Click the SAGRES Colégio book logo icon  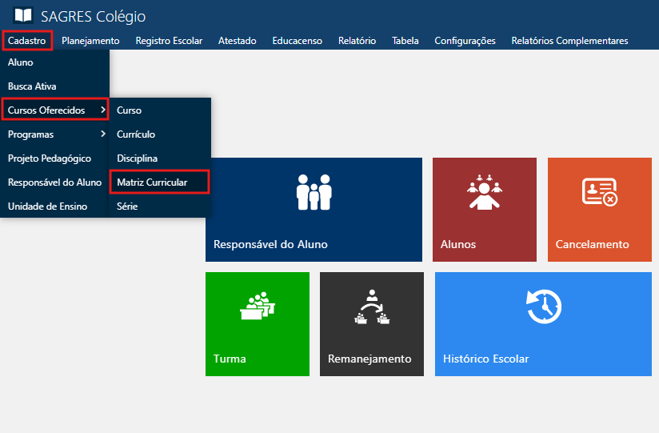(23, 16)
